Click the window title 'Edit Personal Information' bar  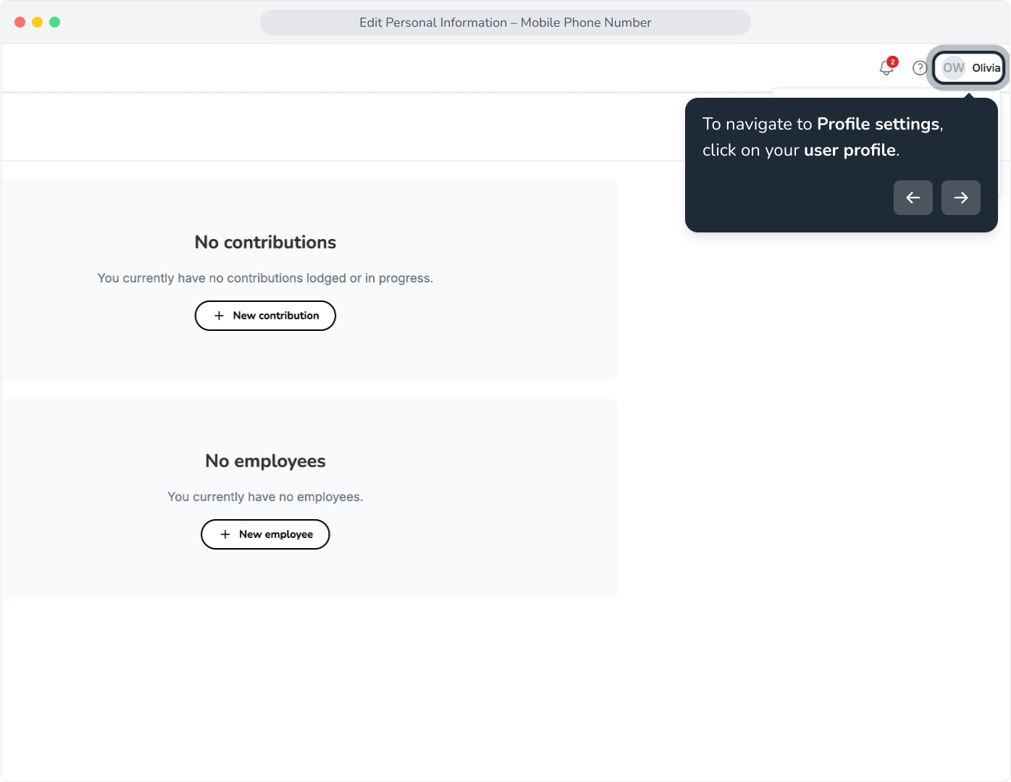pos(506,22)
